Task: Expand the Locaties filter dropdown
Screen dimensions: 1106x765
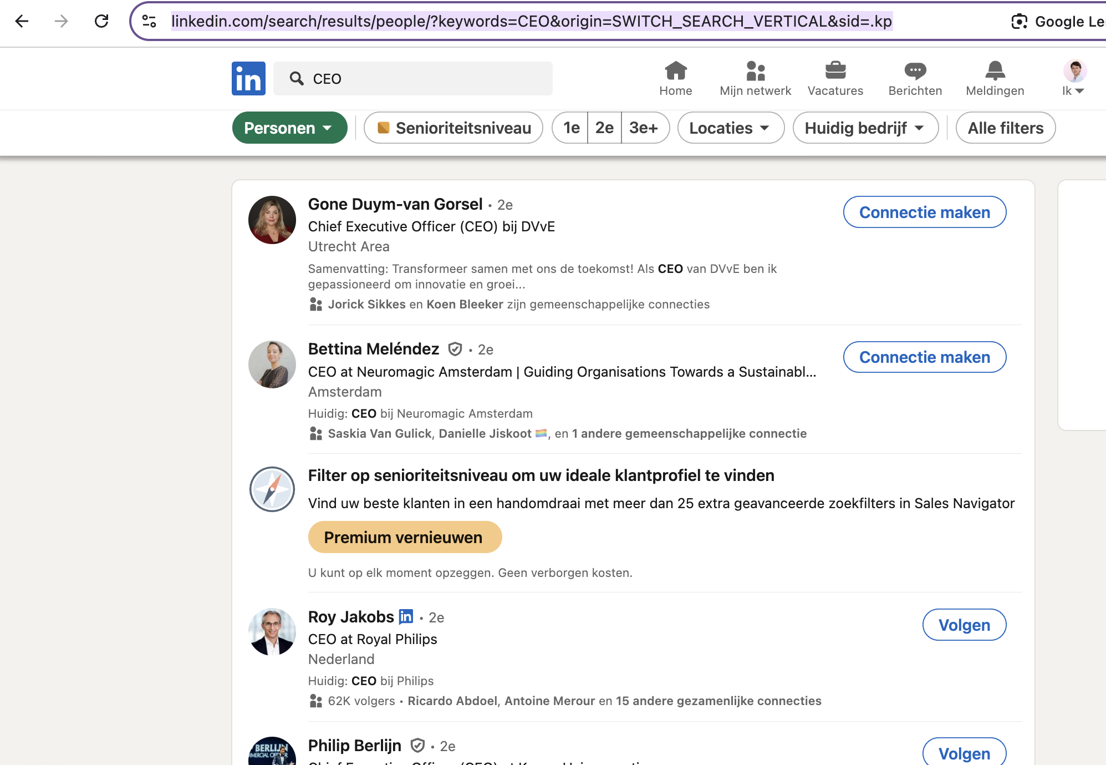Action: click(x=730, y=128)
